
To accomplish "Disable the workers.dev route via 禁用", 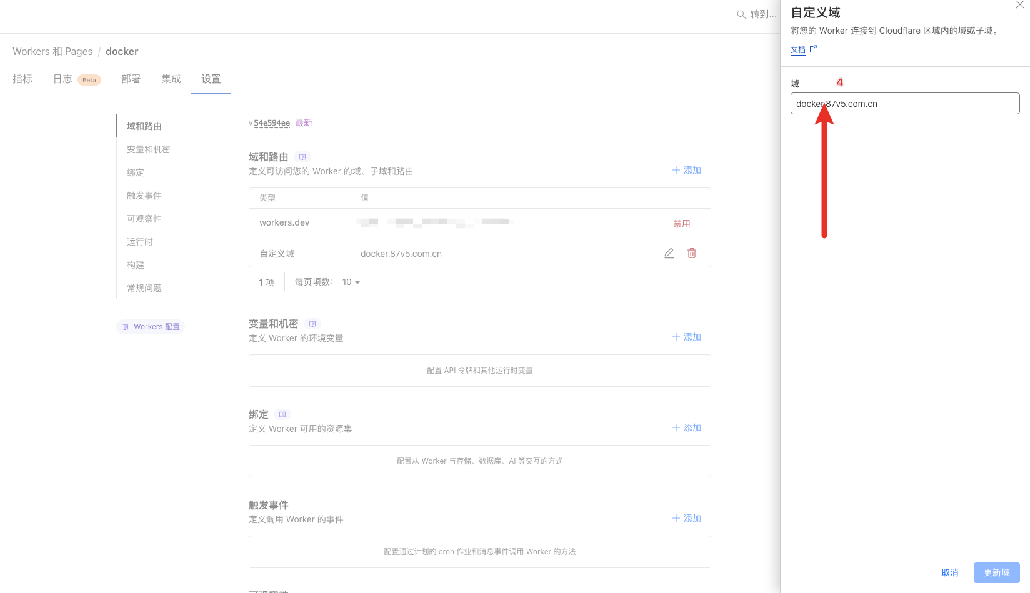I will [x=682, y=224].
